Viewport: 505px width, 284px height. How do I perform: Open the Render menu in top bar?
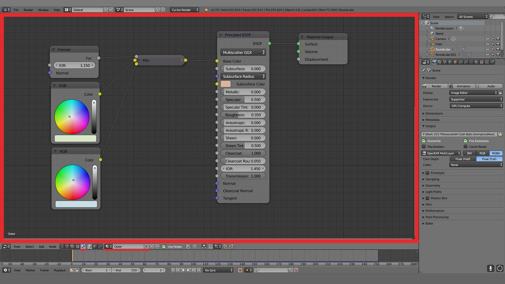(28, 10)
